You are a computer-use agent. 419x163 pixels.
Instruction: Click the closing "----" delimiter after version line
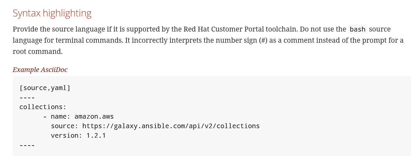tap(27, 145)
